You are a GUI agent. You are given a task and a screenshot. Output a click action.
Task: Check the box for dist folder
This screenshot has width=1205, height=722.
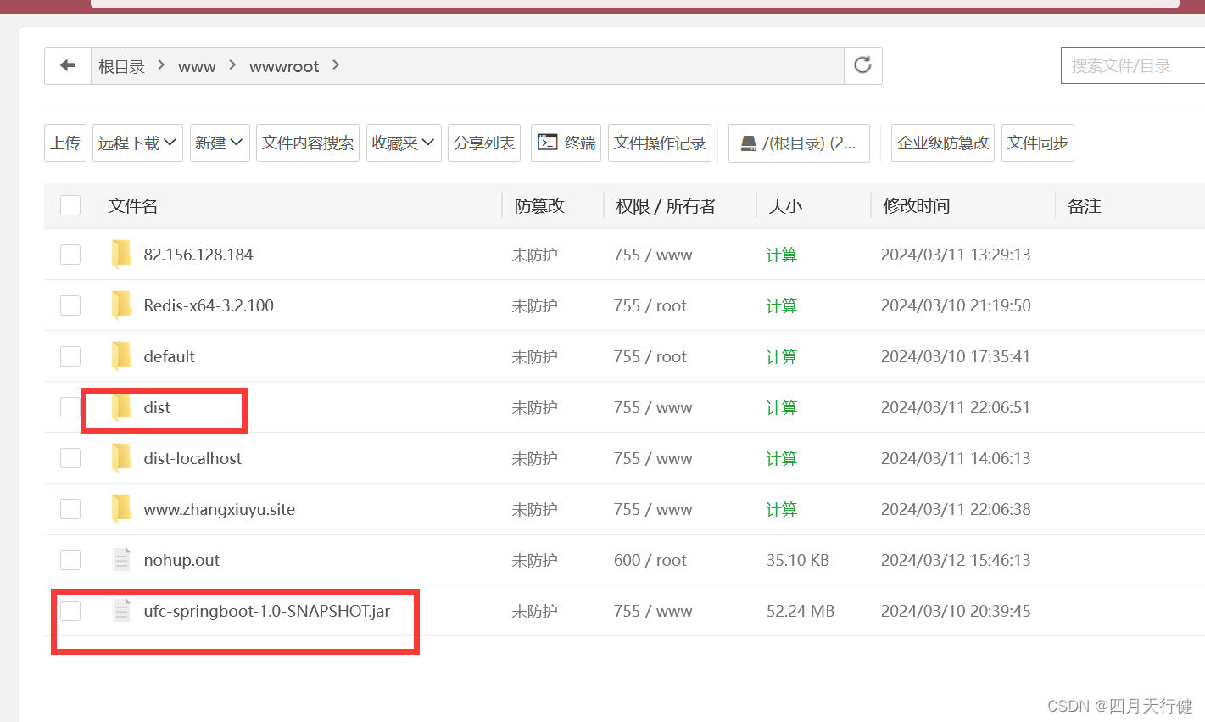[70, 407]
